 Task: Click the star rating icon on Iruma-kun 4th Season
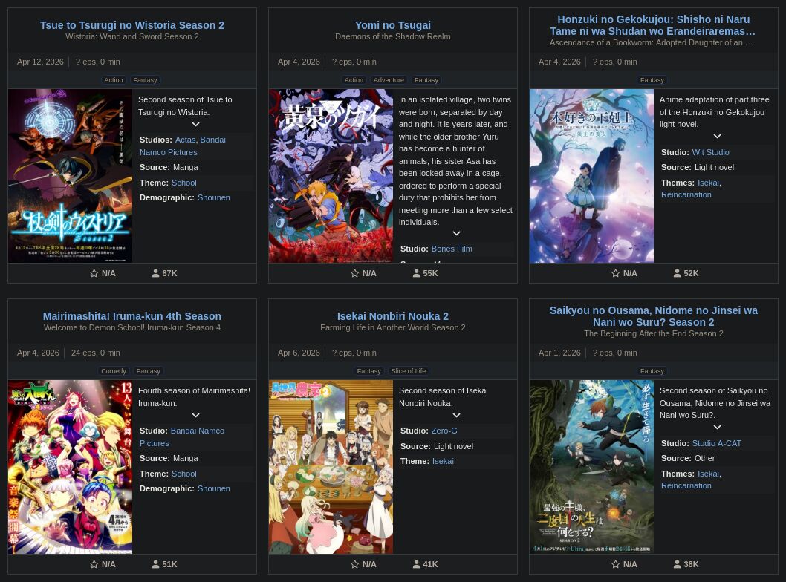pyautogui.click(x=94, y=564)
